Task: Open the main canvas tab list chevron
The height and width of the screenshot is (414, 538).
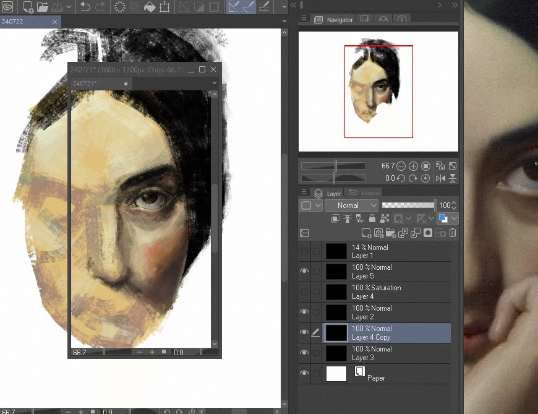Action: coord(284,21)
